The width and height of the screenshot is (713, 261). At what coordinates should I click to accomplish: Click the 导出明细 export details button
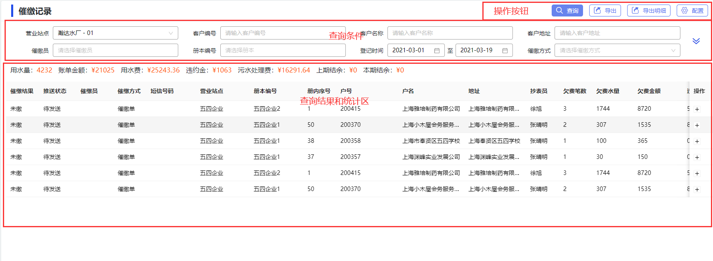click(649, 11)
